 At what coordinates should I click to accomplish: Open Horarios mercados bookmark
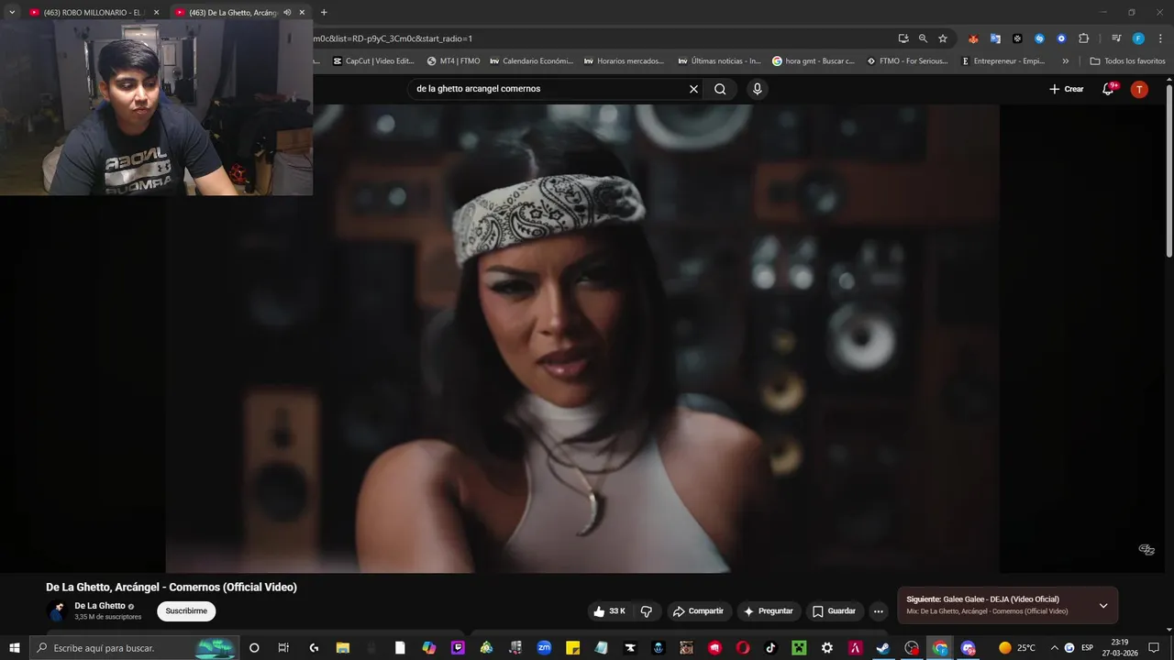(624, 61)
